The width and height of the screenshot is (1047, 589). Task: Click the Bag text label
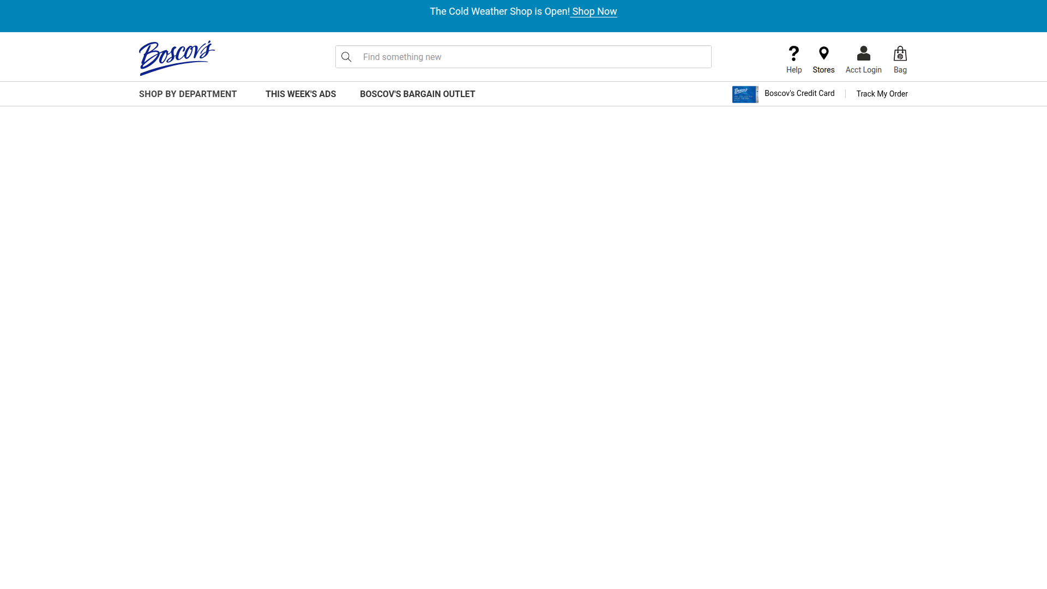[x=900, y=70]
